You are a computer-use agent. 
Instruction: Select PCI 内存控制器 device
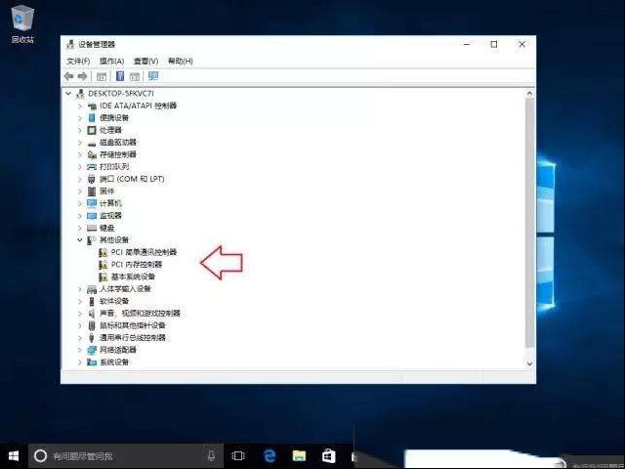137,265
